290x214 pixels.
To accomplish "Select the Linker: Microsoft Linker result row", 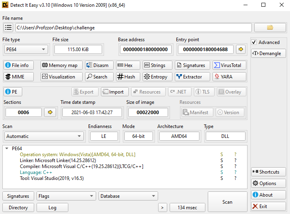I will tap(125, 160).
